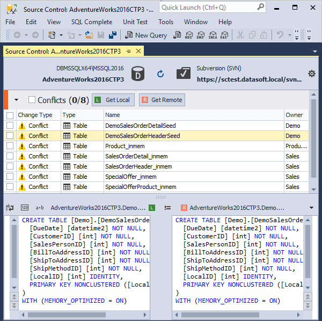Check the Conflicts (0/8) group checkbox
The image size is (322, 321).
[x=32, y=100]
